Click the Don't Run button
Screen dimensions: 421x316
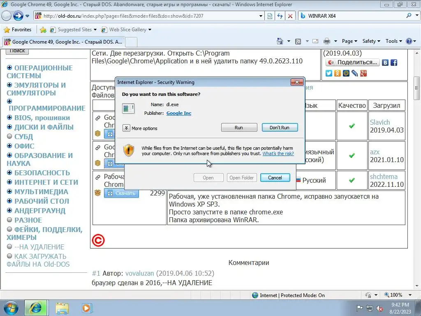tap(280, 128)
